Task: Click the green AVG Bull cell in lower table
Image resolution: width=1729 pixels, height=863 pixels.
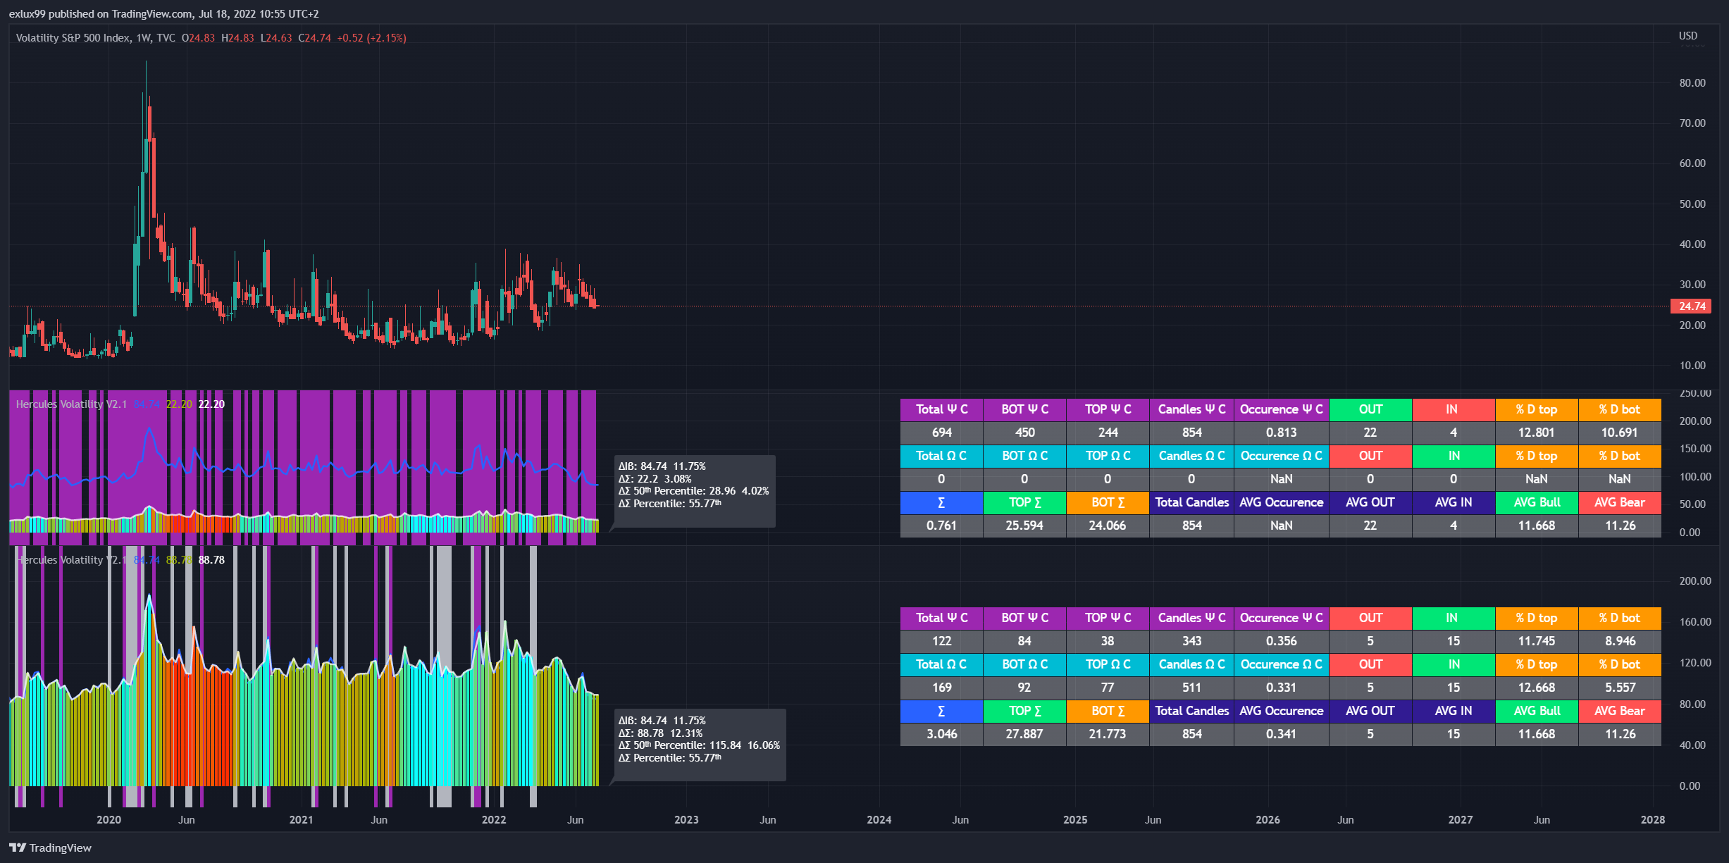Action: coord(1537,711)
